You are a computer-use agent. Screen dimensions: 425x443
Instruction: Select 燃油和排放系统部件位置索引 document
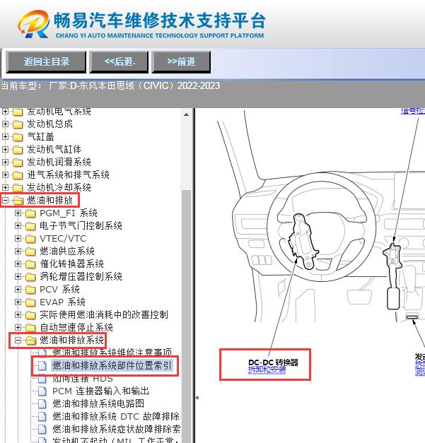click(112, 365)
